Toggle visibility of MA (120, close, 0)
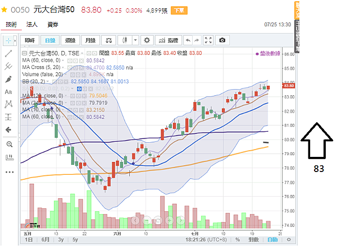Viewport: 337px width, 251px height. 72,96
